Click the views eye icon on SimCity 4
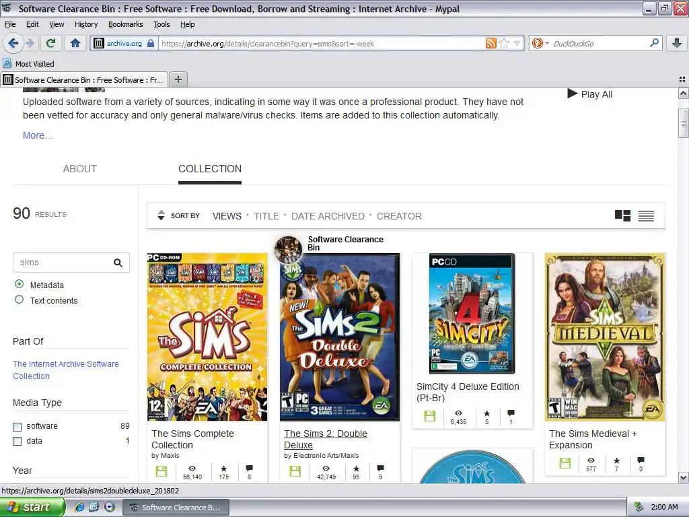 [458, 413]
